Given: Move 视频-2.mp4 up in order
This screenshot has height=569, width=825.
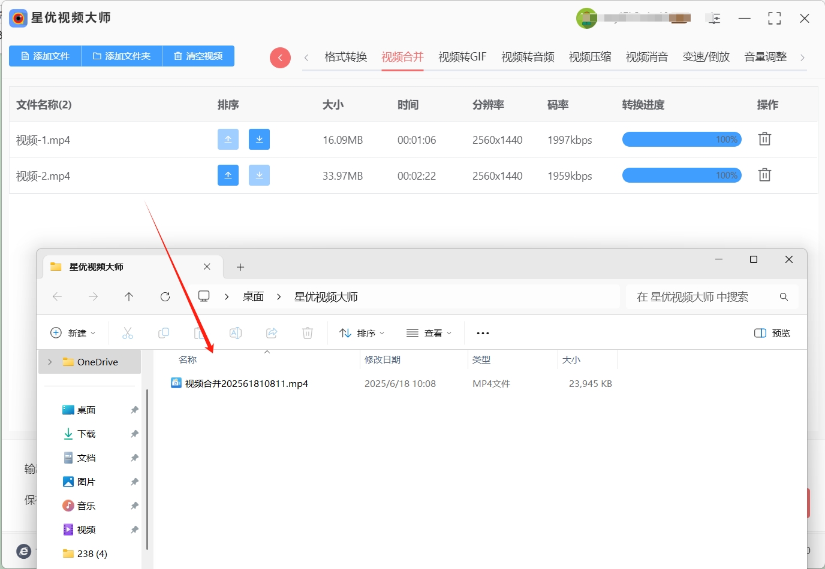Looking at the screenshot, I should click(228, 175).
